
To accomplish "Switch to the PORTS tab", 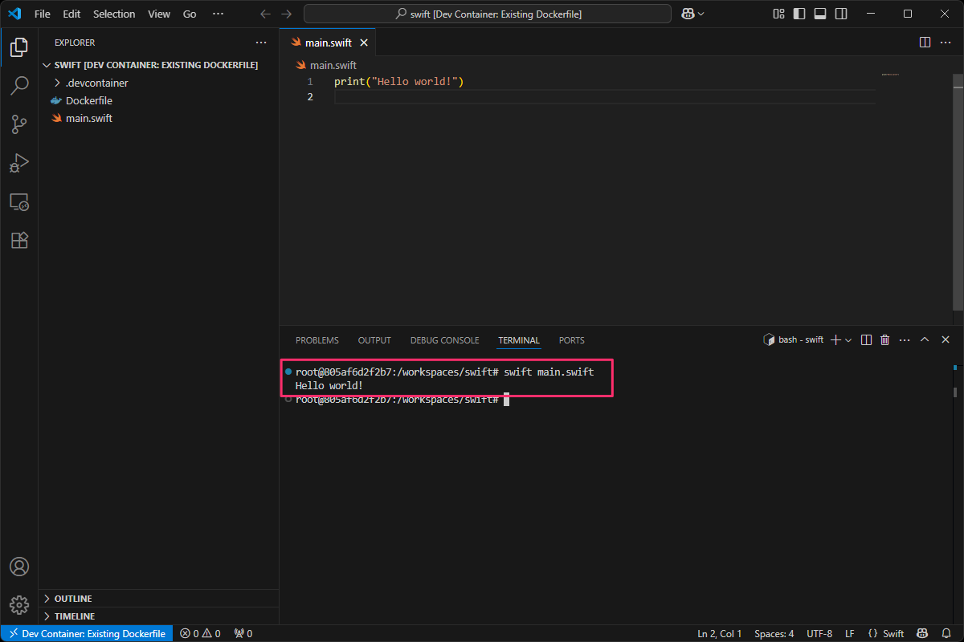I will pyautogui.click(x=572, y=340).
